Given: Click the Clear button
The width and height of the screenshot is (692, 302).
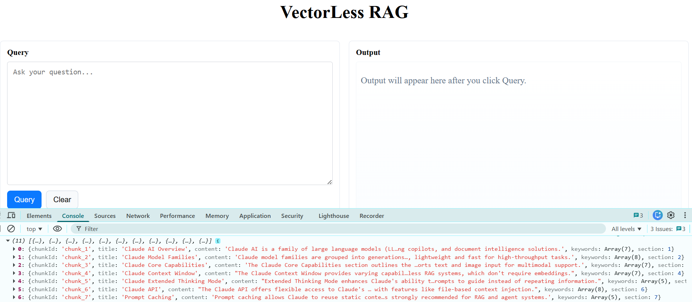Looking at the screenshot, I should (62, 200).
